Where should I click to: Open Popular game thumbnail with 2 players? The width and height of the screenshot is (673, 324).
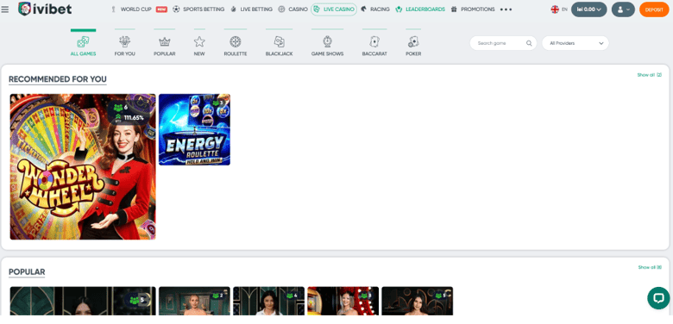(x=194, y=301)
